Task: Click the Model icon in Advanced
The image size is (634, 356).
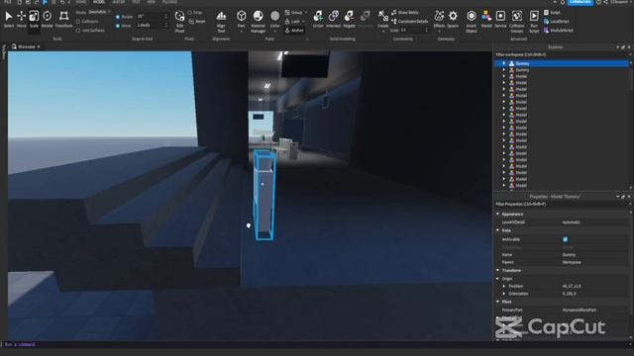Action: click(486, 19)
